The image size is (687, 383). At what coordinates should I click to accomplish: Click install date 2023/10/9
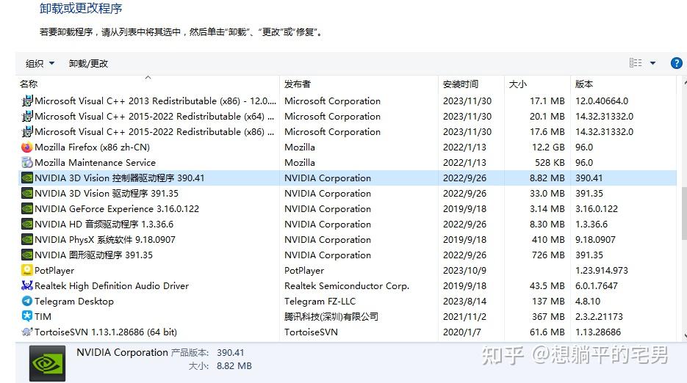tap(464, 271)
